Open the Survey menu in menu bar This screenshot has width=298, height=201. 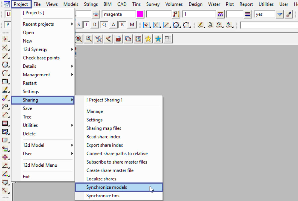pos(153,4)
